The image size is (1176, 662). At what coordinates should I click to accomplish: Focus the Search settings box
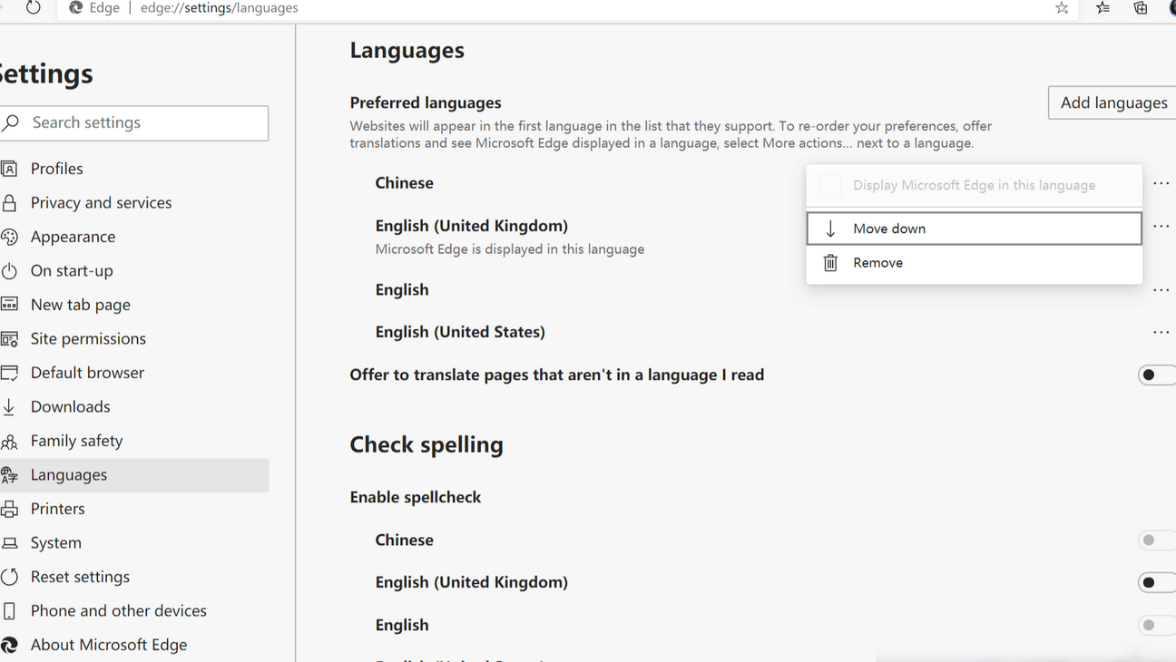[134, 122]
